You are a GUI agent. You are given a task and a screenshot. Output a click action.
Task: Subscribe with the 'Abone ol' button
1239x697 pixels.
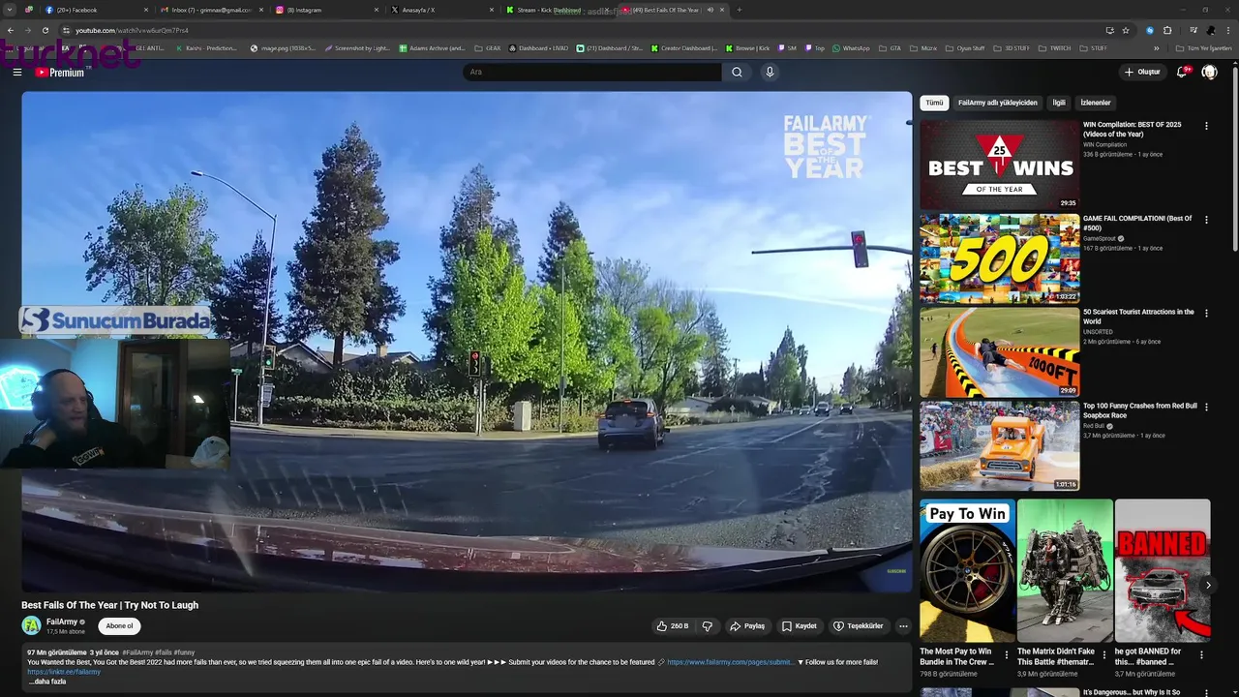tap(119, 626)
